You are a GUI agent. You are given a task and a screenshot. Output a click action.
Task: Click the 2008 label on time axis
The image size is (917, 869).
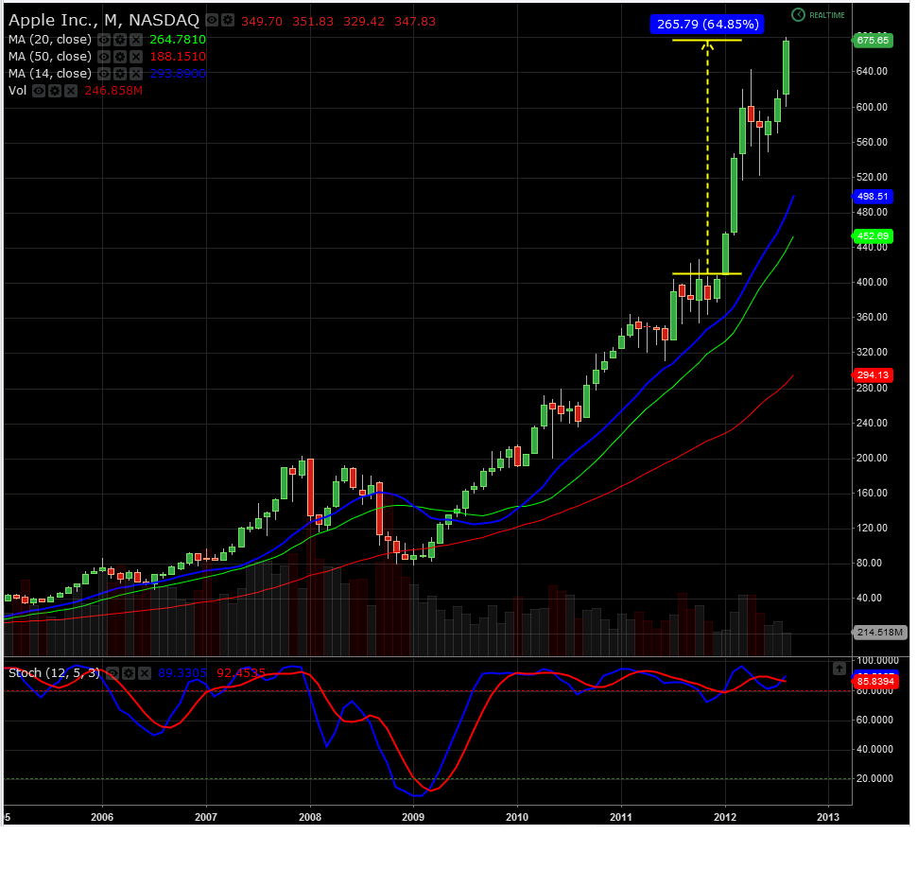tap(310, 817)
